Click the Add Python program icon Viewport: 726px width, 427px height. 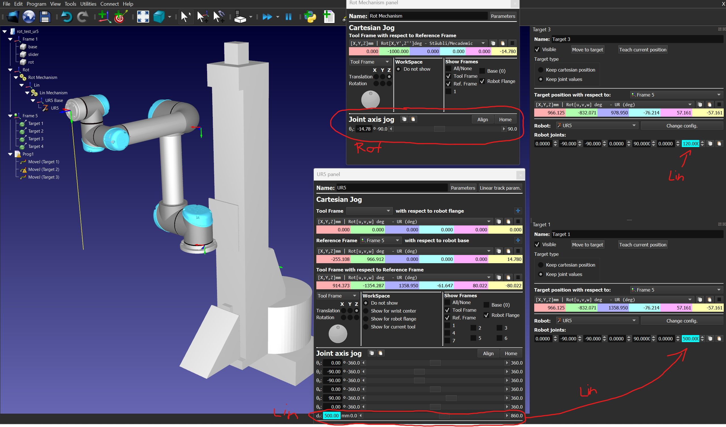(310, 17)
